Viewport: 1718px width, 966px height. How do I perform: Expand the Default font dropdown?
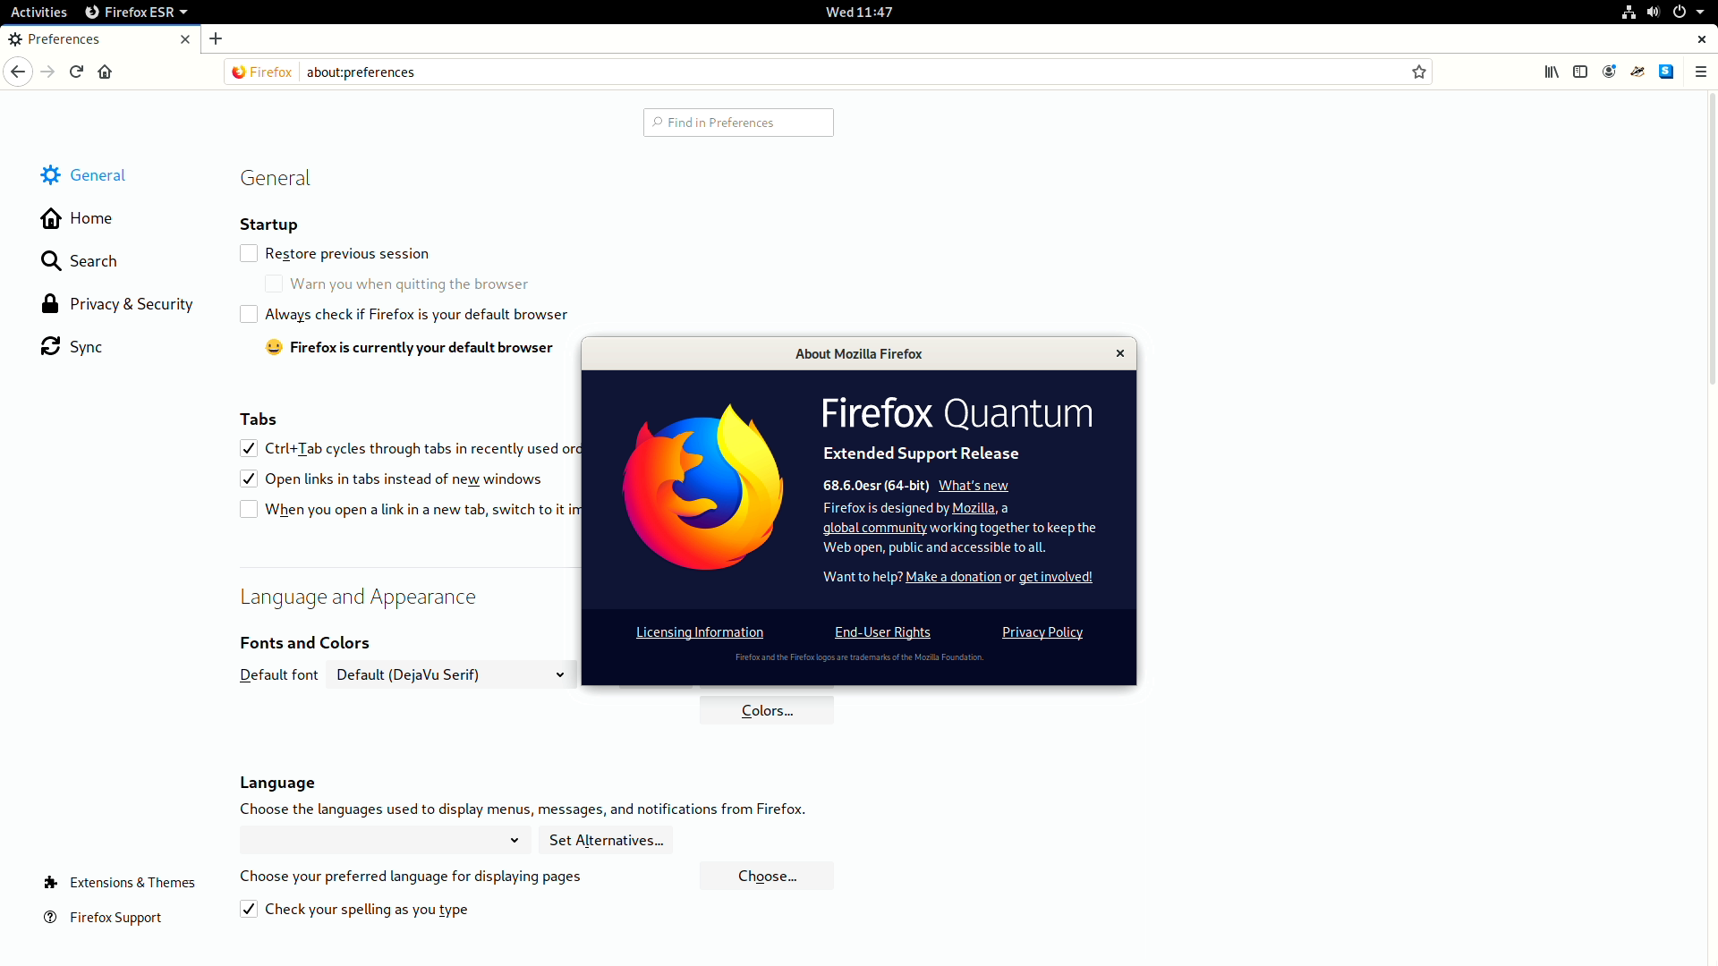coord(450,674)
